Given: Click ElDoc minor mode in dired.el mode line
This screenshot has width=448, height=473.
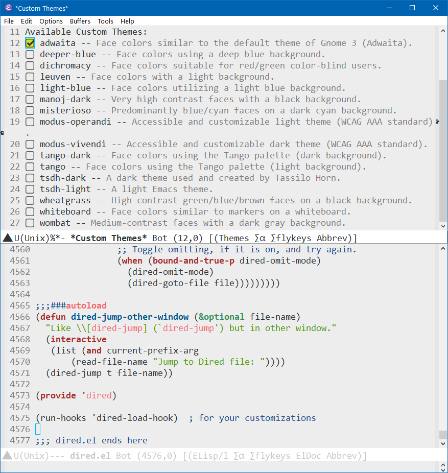Looking at the screenshot, I should click(309, 456).
